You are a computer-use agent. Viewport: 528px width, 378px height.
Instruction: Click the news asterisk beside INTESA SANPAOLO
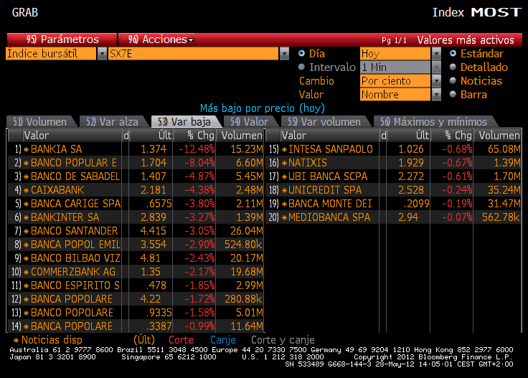[x=284, y=149]
